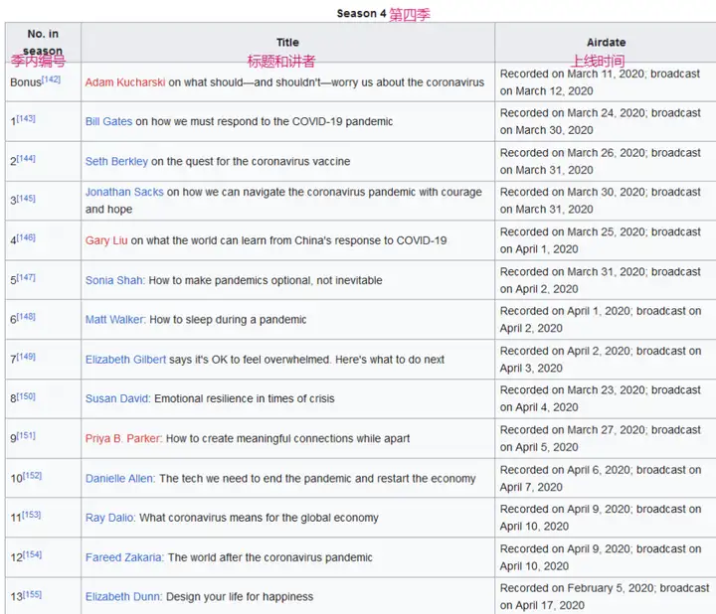Image resolution: width=716 pixels, height=614 pixels.
Task: Click the 'Season 4' table caption
Action: [x=361, y=14]
